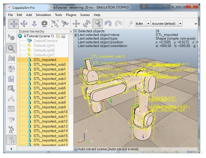The image size is (206, 158).
Task: Open the Edit menu
Action: [x=19, y=15]
